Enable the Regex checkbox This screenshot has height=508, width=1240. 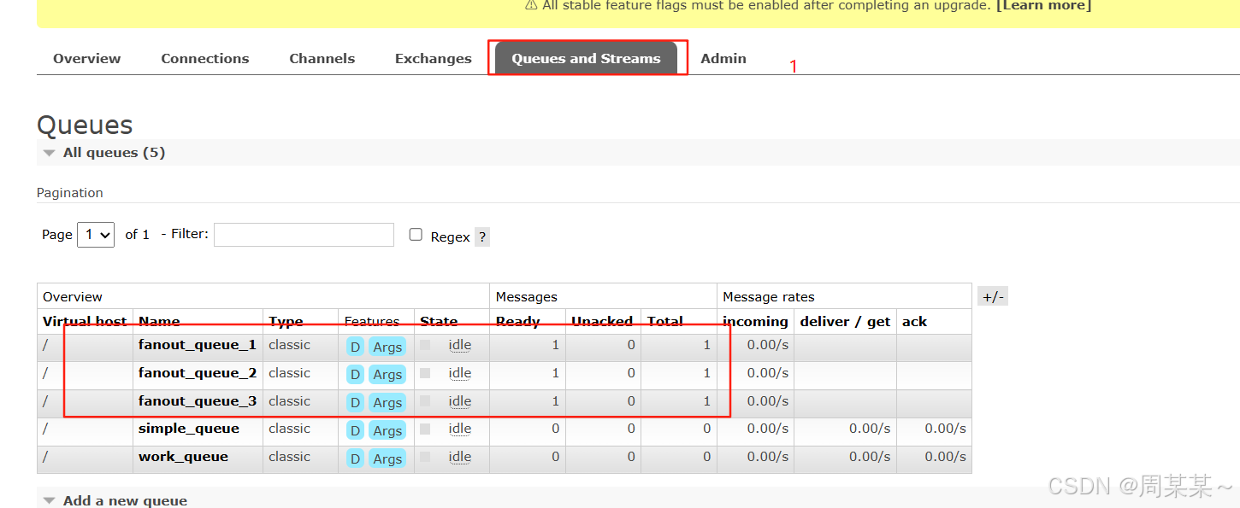416,234
